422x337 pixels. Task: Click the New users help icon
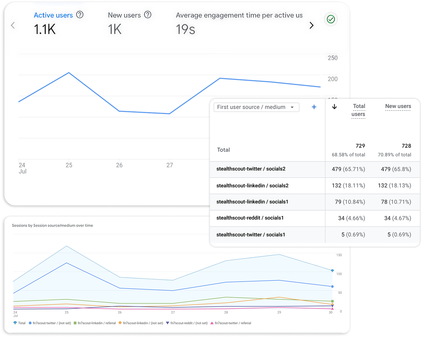[x=148, y=15]
